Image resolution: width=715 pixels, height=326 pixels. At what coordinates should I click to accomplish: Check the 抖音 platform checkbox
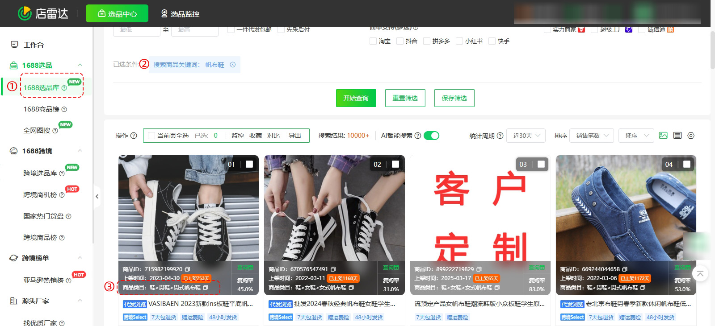point(400,41)
